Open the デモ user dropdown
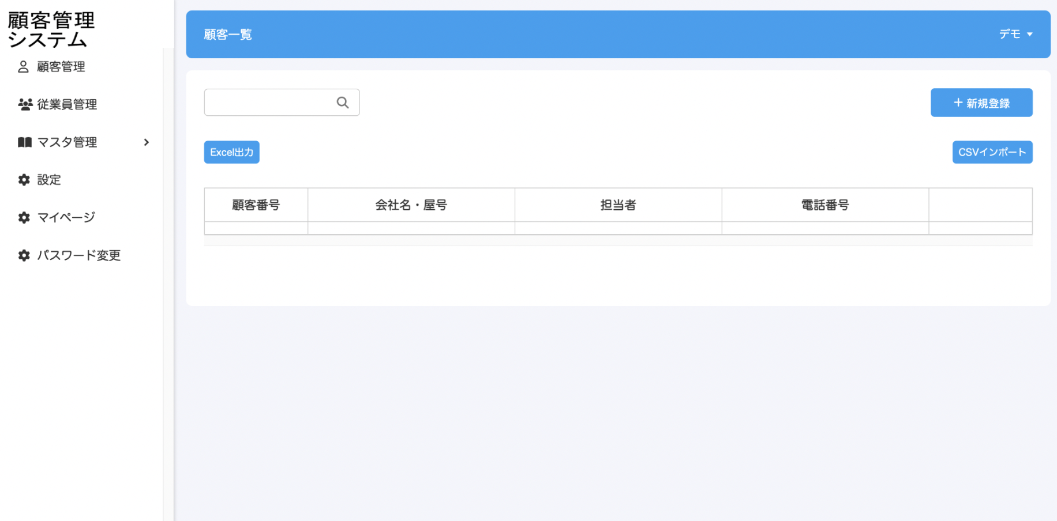Screen dimensions: 1057x521 [1010, 35]
